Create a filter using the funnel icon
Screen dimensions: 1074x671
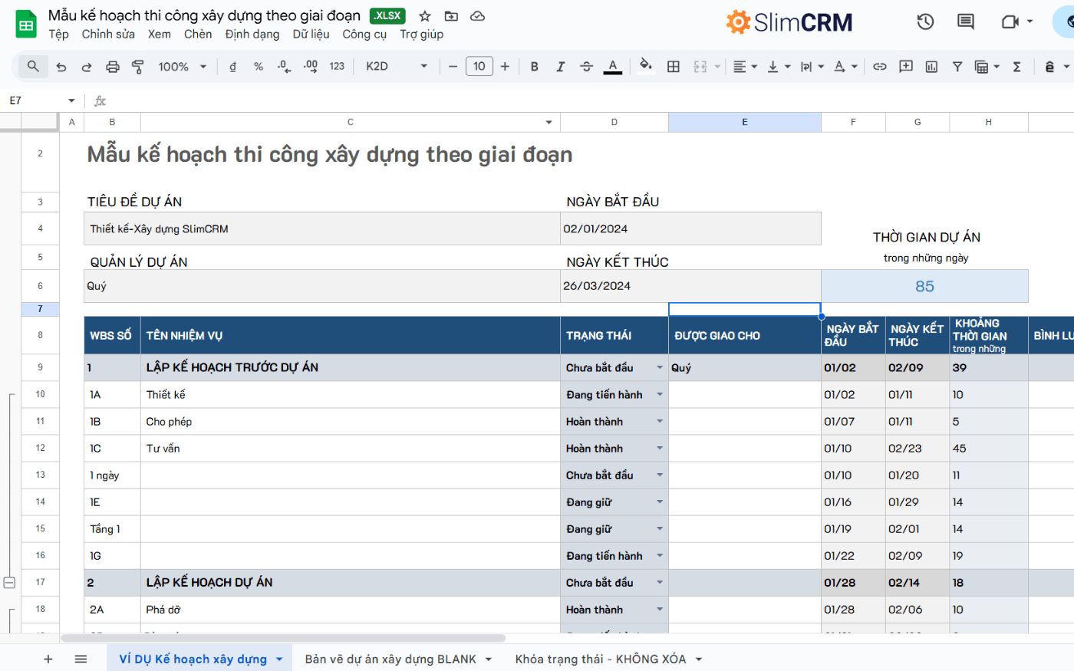click(x=957, y=67)
